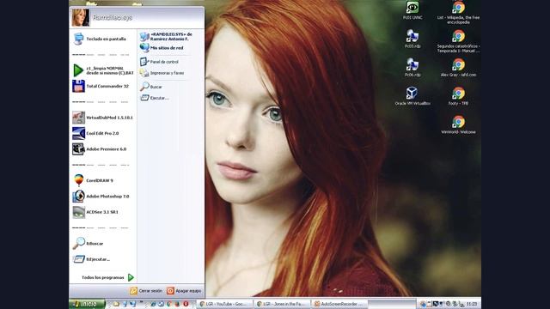This screenshot has width=550, height=309.
Task: Open Adobe Premiere 6.0
Action: [103, 148]
